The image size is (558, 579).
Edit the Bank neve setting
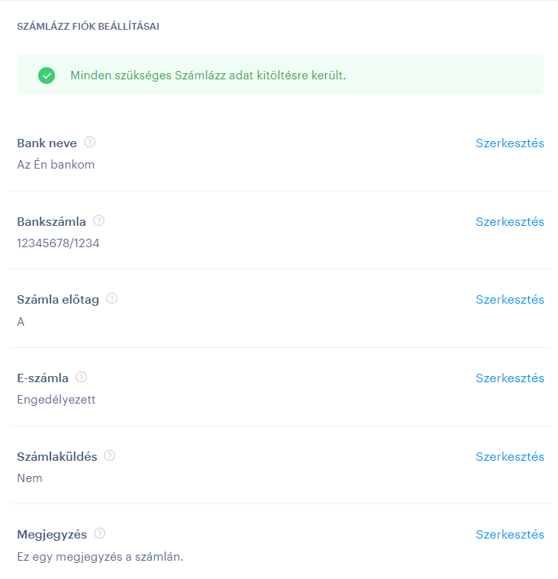(x=510, y=143)
